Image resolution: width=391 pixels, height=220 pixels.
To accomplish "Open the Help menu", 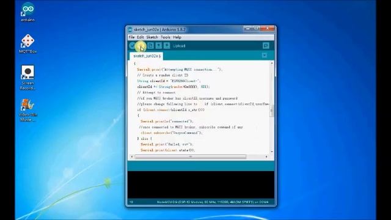I will [x=177, y=37].
